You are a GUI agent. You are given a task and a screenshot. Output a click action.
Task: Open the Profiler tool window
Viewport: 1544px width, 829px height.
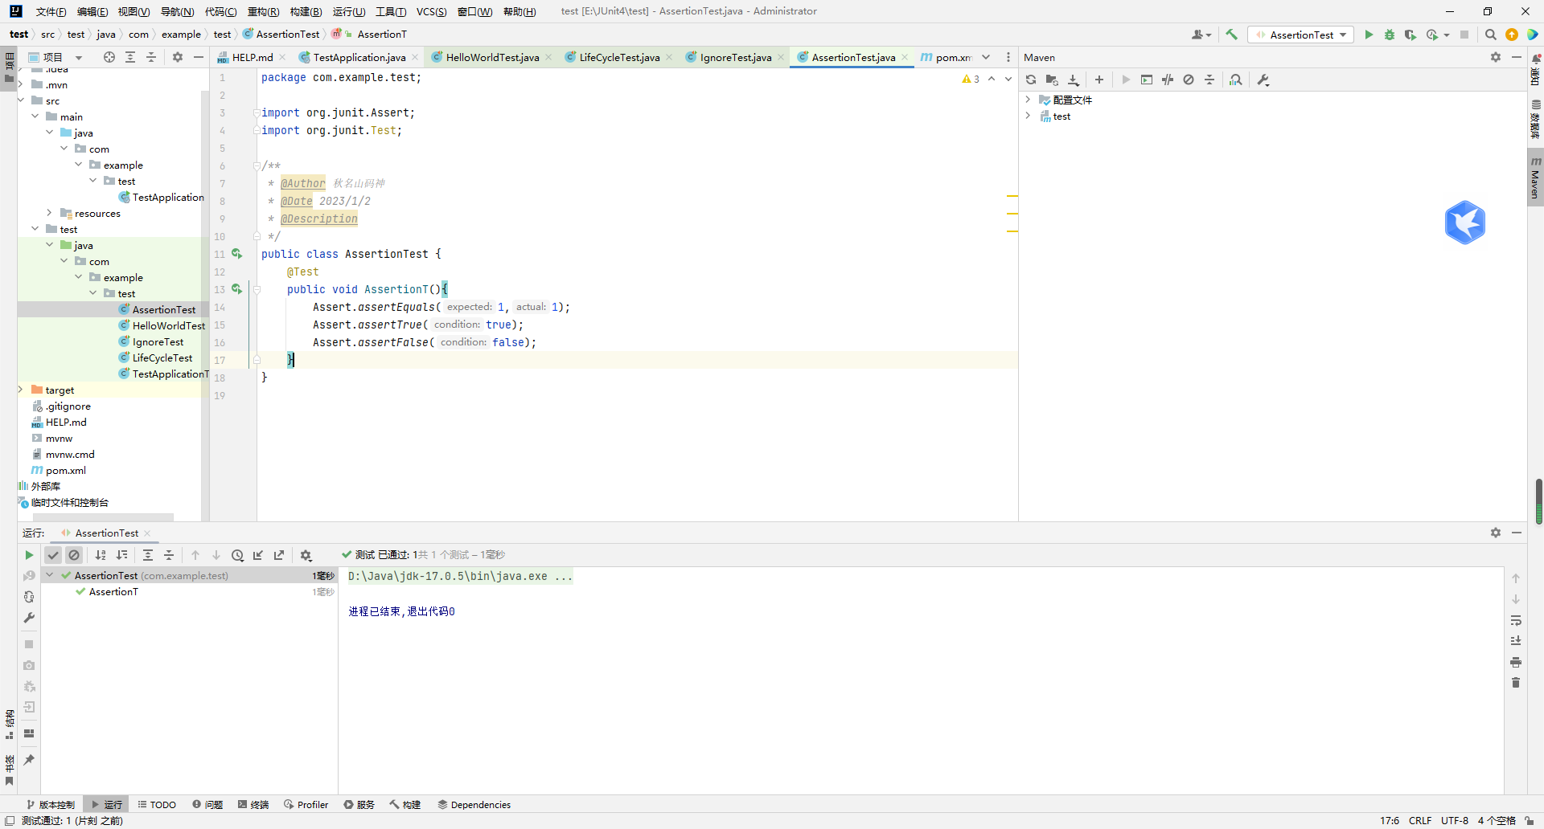click(x=306, y=804)
